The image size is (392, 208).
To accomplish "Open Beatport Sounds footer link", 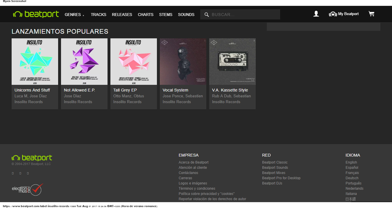I will pos(275,168).
